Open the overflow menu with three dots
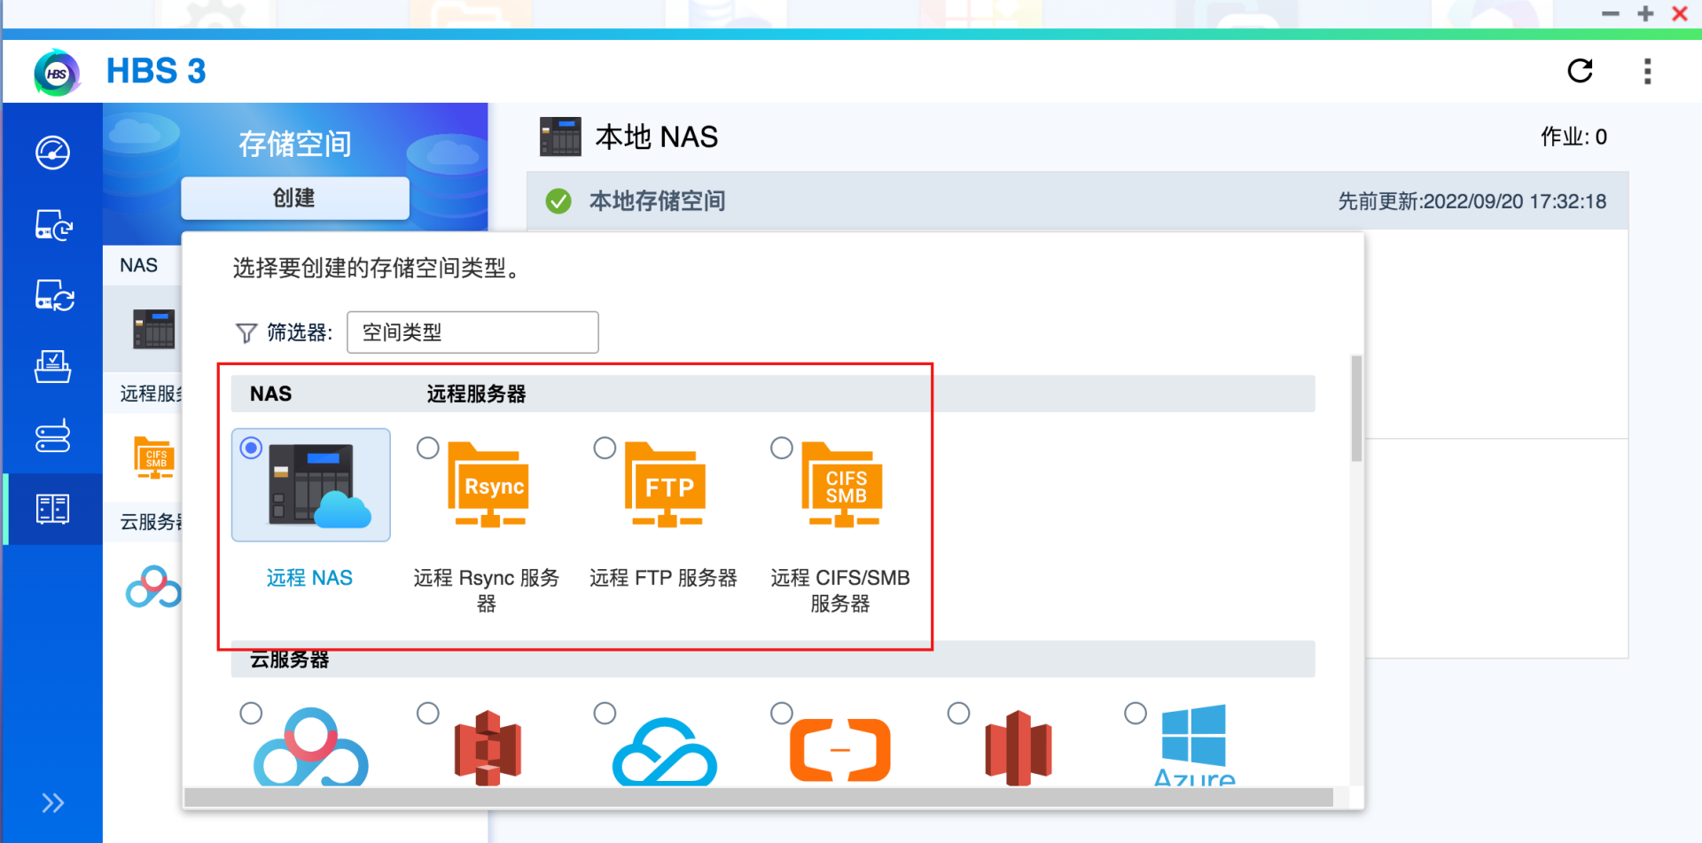Screen dimensions: 1702x843 (x=1646, y=71)
